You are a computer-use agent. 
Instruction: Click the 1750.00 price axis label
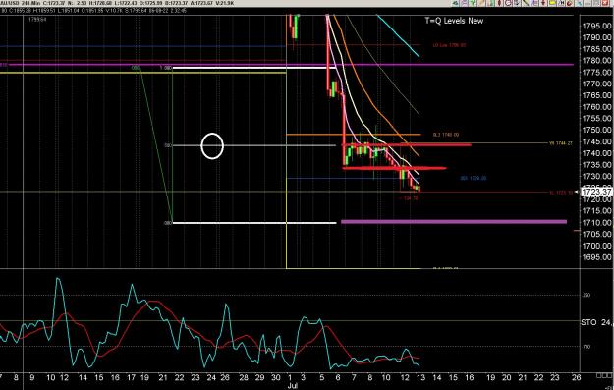coord(596,130)
